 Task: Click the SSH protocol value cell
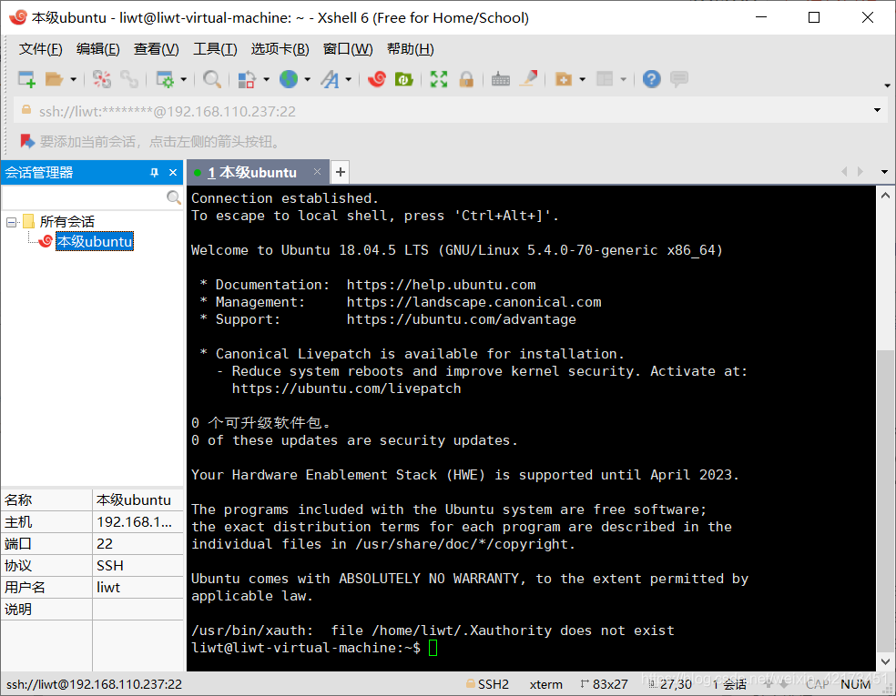coord(137,566)
